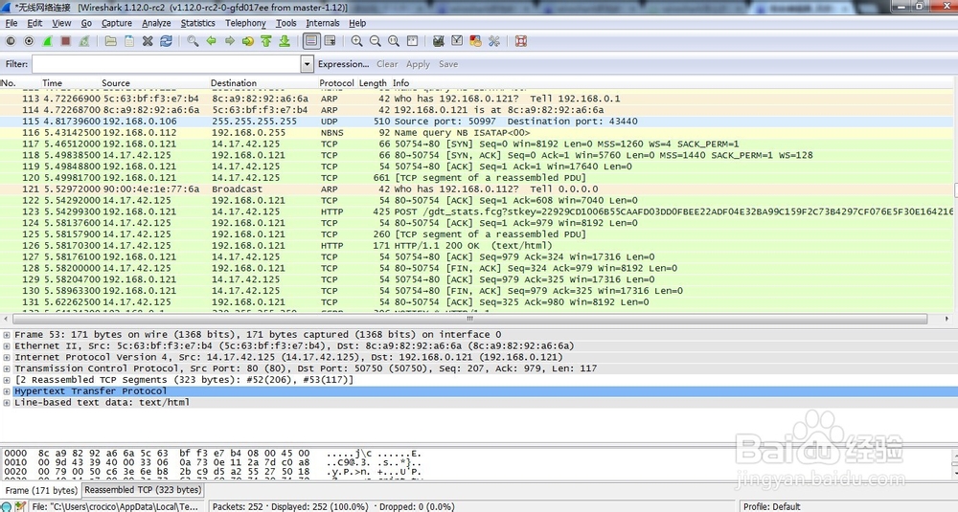Sort by the Time column header
The height and width of the screenshot is (512, 958).
pos(53,83)
